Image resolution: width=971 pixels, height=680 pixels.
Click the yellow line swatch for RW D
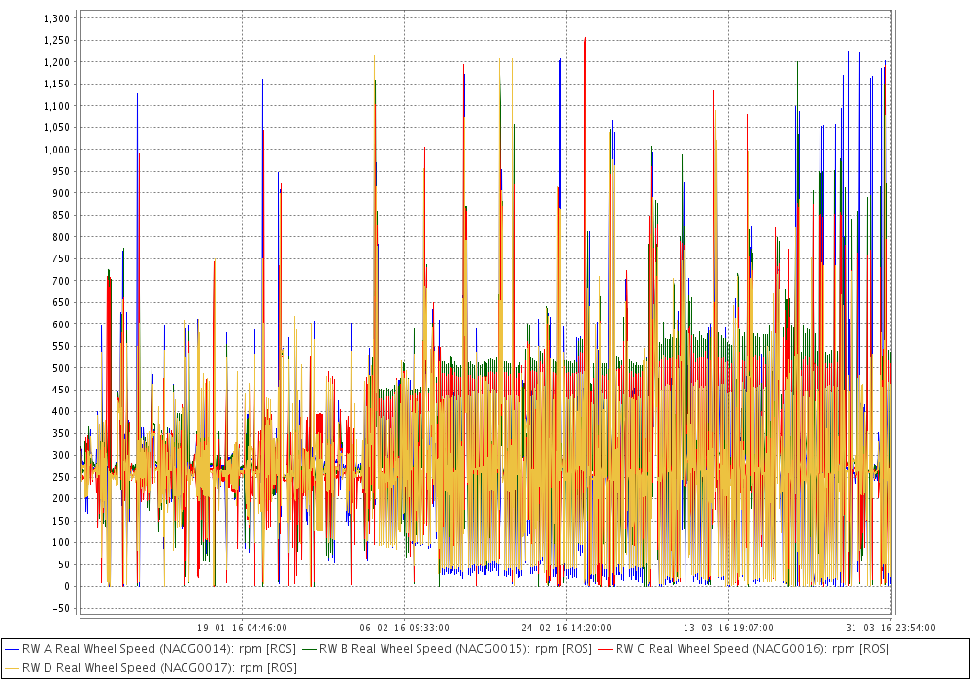tap(13, 669)
